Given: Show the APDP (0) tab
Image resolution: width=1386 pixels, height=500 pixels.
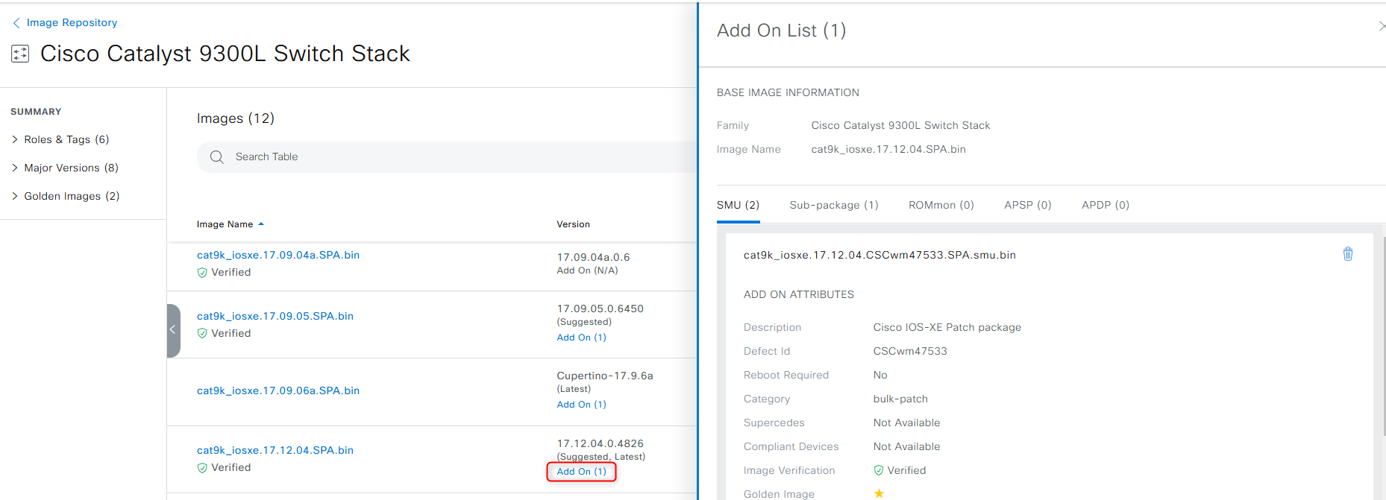Looking at the screenshot, I should tap(1106, 205).
